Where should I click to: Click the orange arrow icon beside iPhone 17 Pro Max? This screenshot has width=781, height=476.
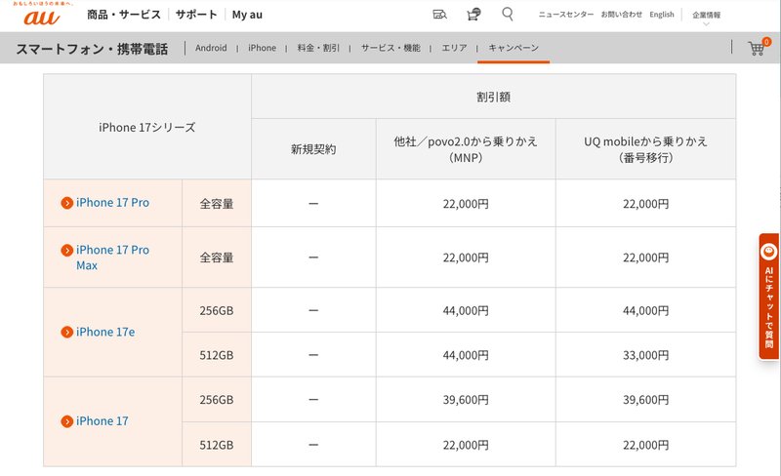pyautogui.click(x=66, y=250)
